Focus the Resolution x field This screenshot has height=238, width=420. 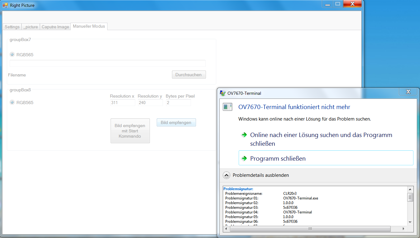[122, 103]
